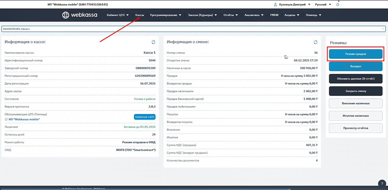Image resolution: width=388 pixels, height=190 pixels.
Task: Click the Информация о смене heading
Action: tap(188, 42)
